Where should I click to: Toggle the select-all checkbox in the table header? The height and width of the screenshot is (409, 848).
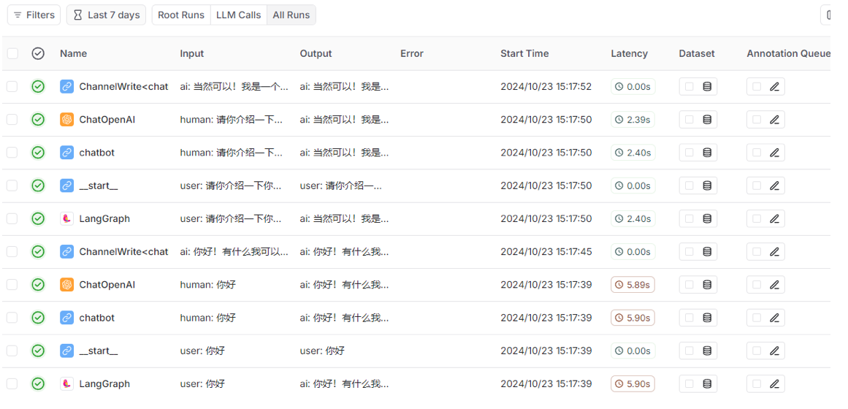coord(12,53)
